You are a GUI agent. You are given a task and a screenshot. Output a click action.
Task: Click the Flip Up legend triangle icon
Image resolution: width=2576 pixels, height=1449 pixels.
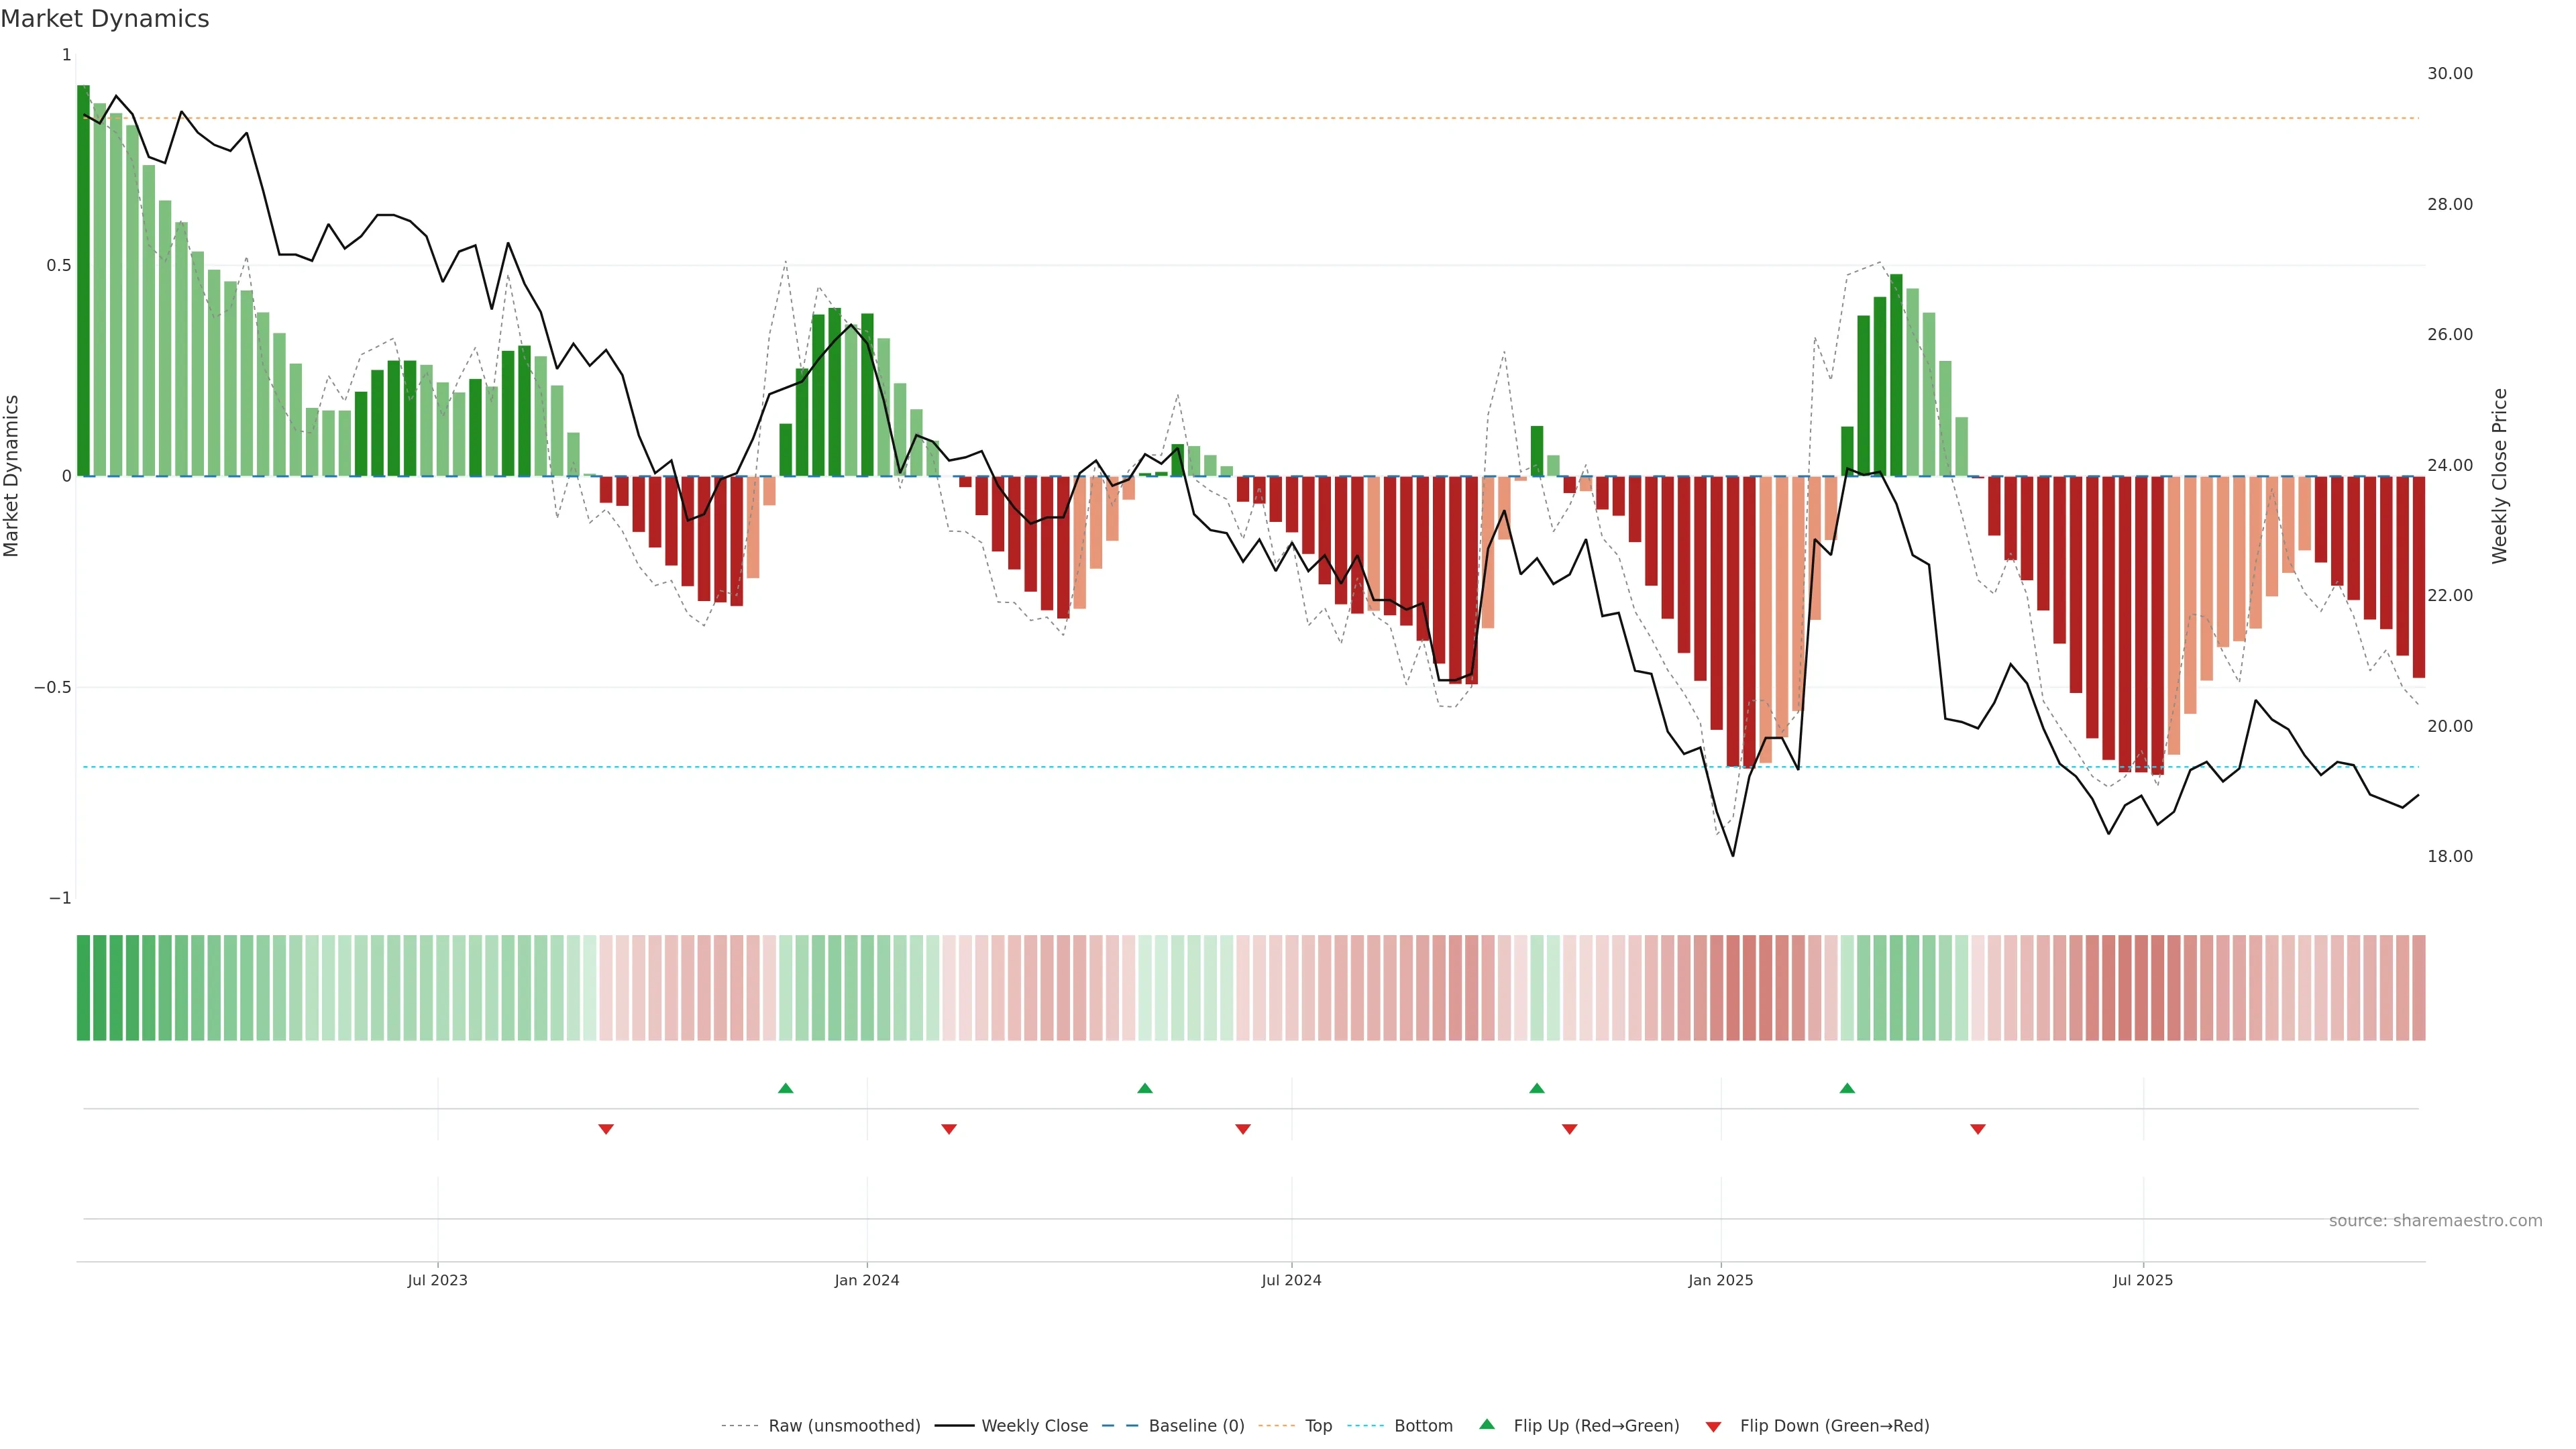[1487, 1424]
